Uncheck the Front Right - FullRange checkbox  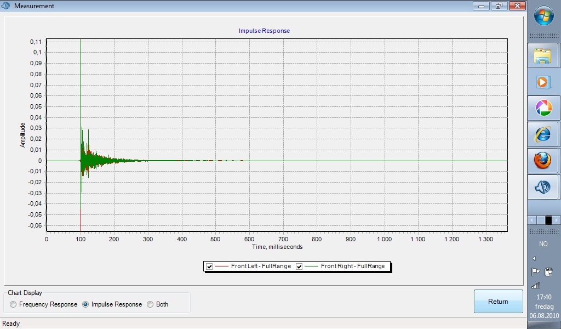[x=299, y=266]
